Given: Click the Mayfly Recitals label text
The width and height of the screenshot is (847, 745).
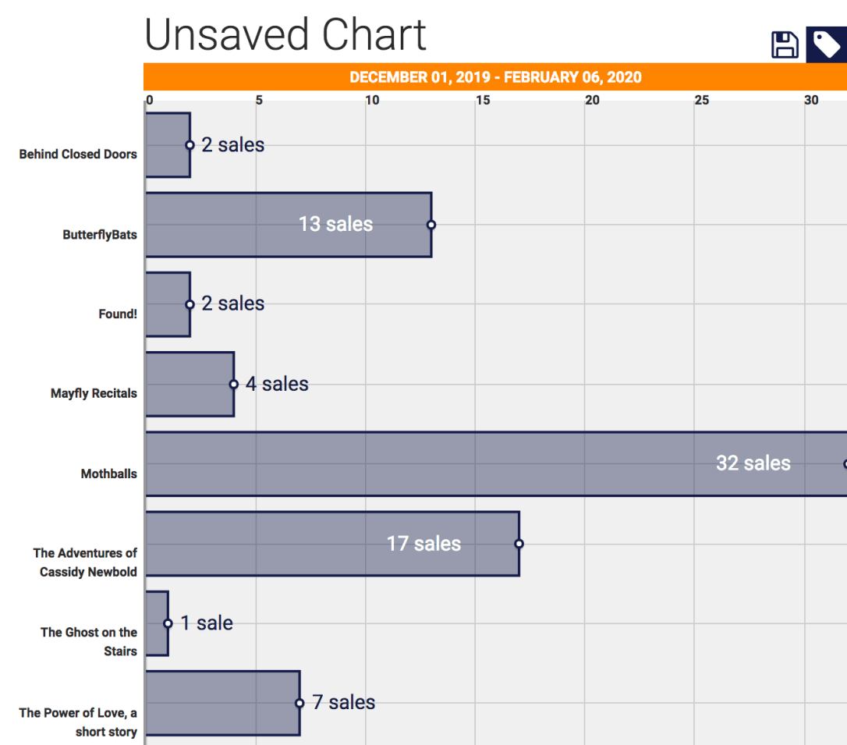Looking at the screenshot, I should pyautogui.click(x=94, y=393).
